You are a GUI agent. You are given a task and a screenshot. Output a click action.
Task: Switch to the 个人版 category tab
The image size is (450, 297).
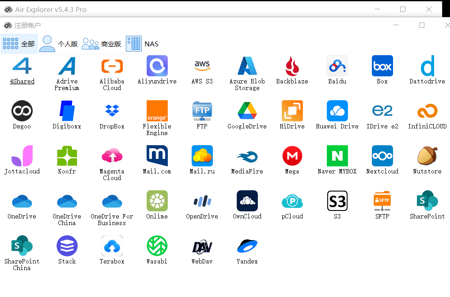tap(59, 44)
